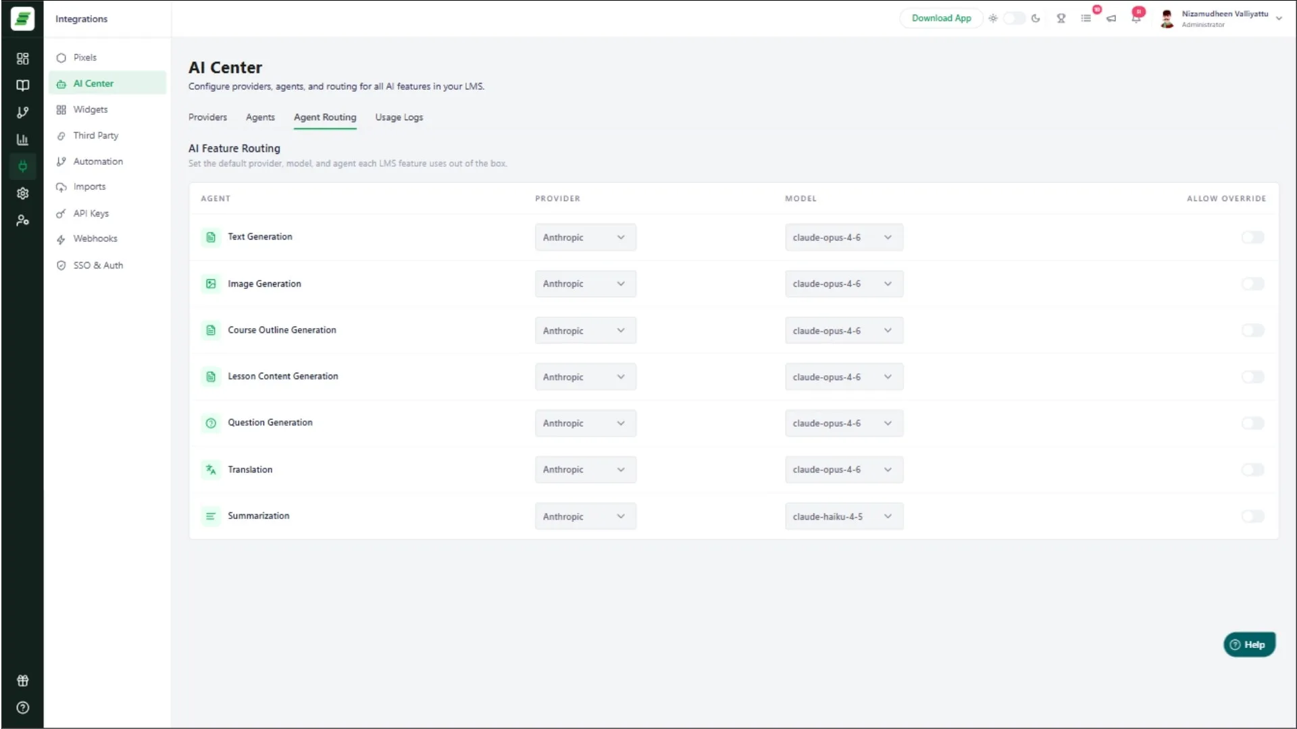Select the AI Center sidebar item
The height and width of the screenshot is (729, 1297).
point(107,83)
